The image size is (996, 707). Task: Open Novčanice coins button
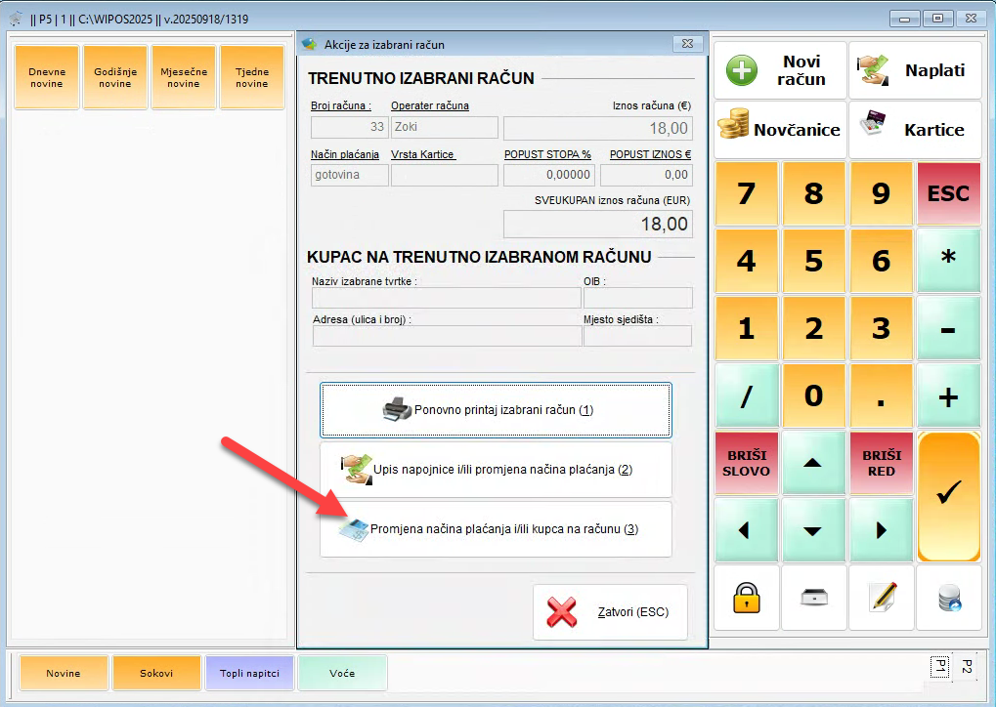[780, 129]
